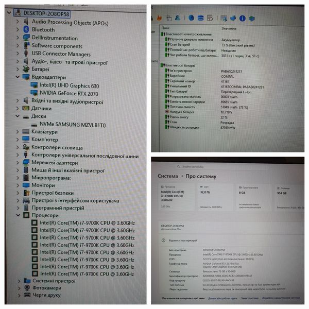Click the Мікропрограма chip icon
This screenshot has height=309, width=309.
pos(26,178)
